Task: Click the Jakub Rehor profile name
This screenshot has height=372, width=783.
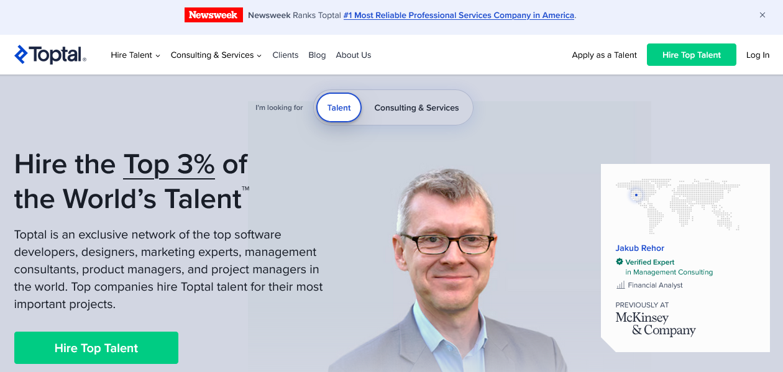Action: click(x=639, y=248)
